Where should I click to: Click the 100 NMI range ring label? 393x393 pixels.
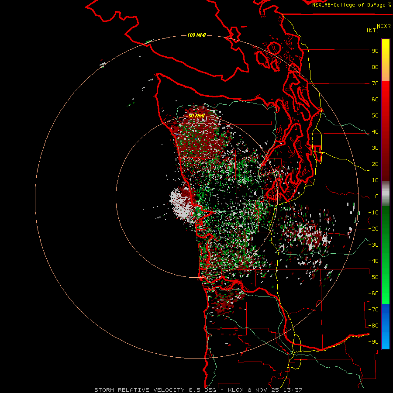tap(196, 35)
